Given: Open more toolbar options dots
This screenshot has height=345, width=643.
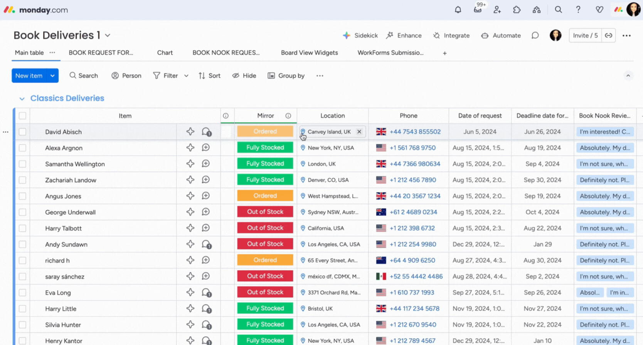Looking at the screenshot, I should [320, 76].
